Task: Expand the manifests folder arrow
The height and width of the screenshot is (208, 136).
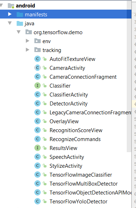Action: [10, 14]
